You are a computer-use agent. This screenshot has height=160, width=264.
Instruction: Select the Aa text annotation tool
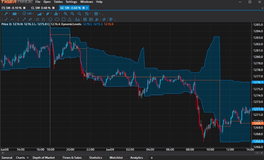[77, 19]
